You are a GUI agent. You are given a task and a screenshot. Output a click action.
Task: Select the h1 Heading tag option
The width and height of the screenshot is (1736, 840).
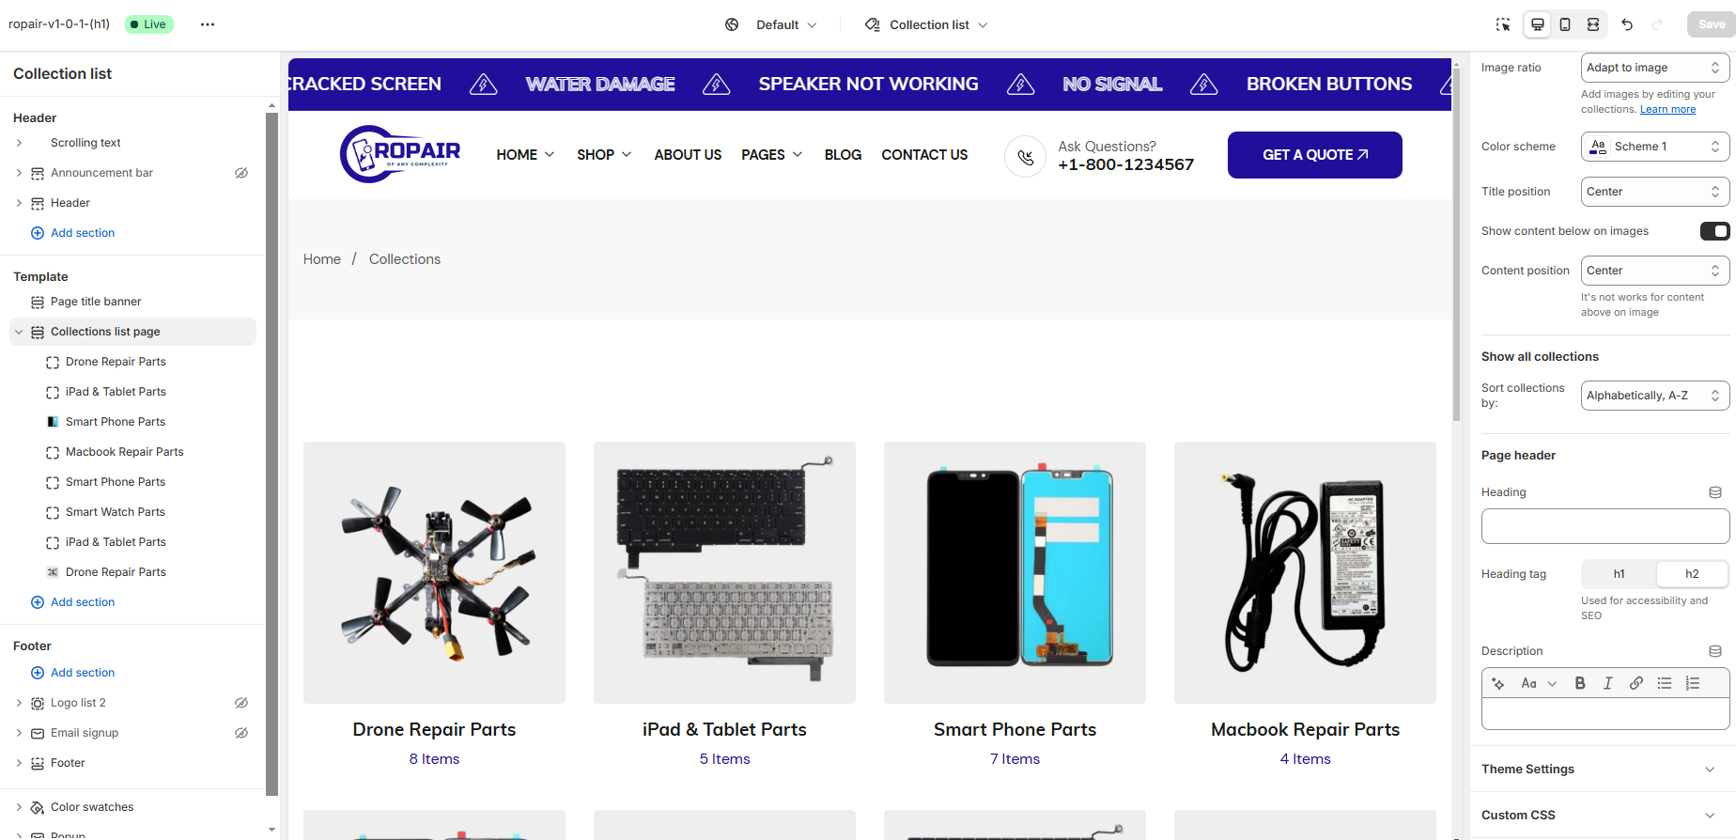coord(1620,574)
